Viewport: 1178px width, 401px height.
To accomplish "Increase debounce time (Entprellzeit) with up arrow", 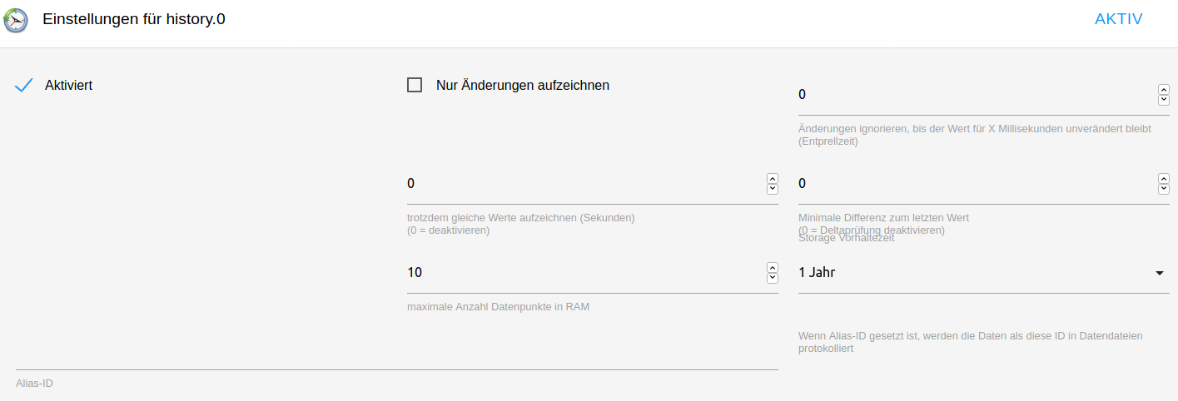I will [x=1163, y=89].
